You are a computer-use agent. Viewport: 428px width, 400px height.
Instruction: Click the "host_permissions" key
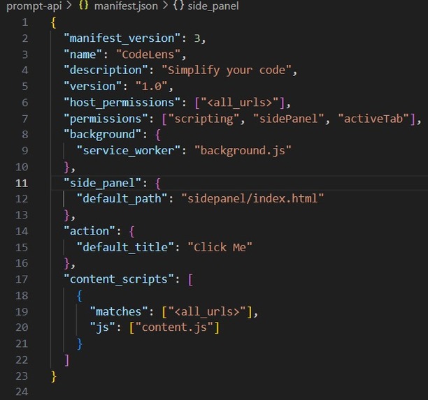click(122, 103)
